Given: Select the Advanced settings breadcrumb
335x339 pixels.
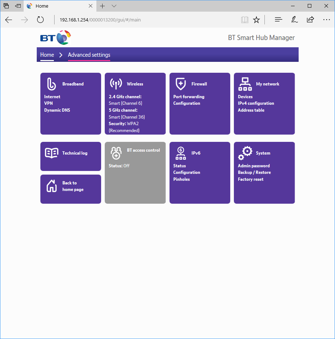Looking at the screenshot, I should [x=89, y=55].
